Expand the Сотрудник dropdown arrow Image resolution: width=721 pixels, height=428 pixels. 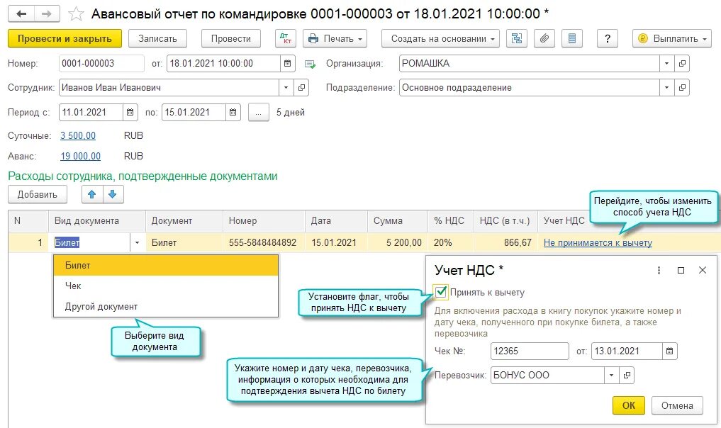point(286,87)
